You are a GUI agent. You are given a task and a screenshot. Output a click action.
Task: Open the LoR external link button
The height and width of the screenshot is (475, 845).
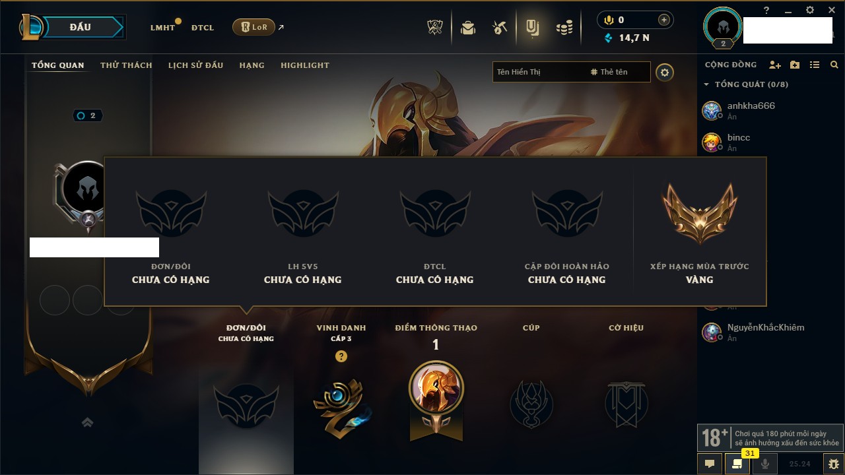(253, 27)
